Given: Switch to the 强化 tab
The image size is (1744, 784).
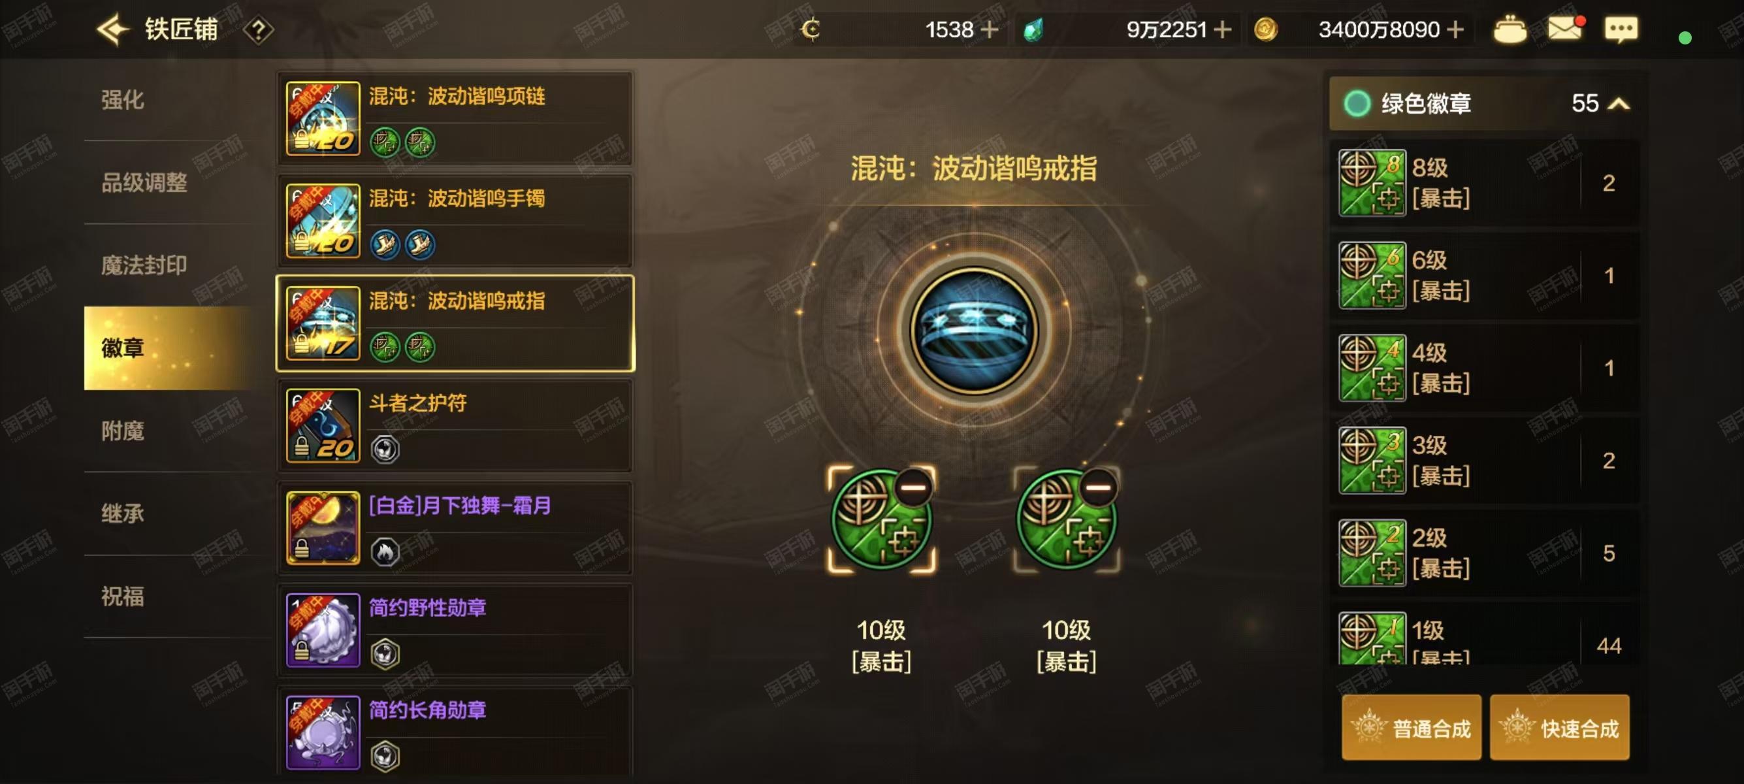Looking at the screenshot, I should 123,99.
